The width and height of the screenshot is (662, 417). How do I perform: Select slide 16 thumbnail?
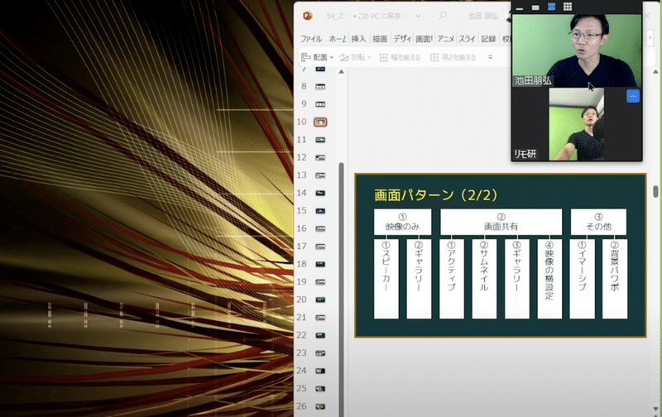[320, 228]
